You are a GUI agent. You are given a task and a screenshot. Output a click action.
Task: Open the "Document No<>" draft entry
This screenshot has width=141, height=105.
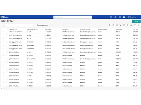pyautogui.click(x=32, y=59)
